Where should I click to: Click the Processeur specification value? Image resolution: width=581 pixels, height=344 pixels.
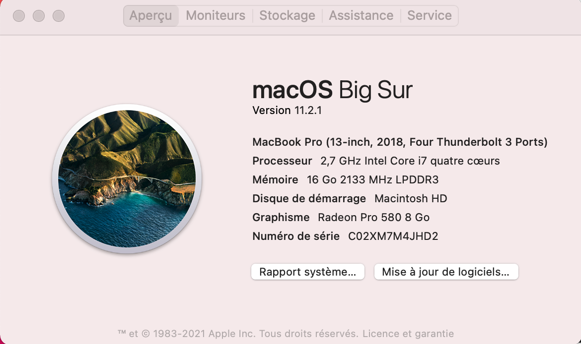410,161
